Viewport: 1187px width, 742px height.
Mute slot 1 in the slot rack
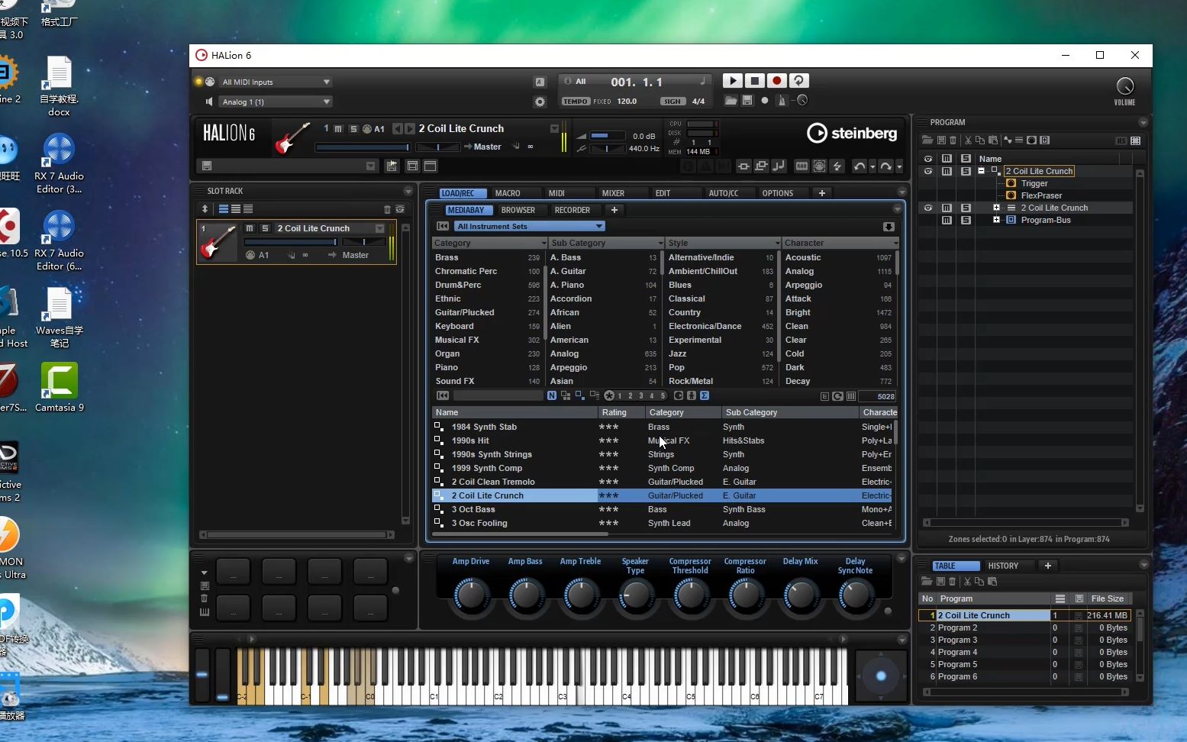point(250,228)
